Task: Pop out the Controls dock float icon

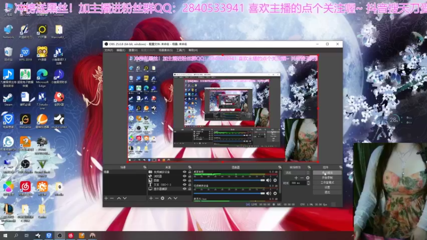Action: tap(341, 167)
